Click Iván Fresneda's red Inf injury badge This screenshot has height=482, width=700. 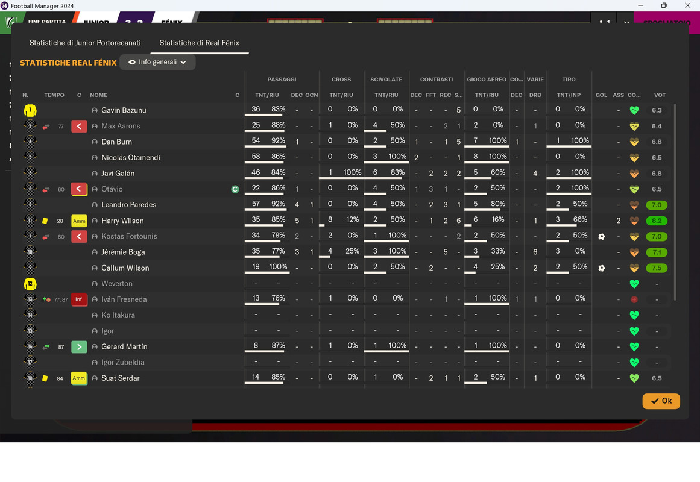[79, 299]
